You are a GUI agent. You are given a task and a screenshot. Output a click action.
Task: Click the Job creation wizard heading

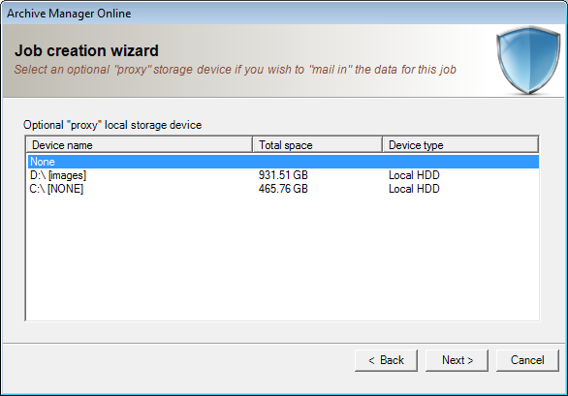86,50
